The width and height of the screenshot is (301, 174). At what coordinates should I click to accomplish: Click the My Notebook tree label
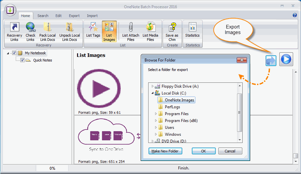[35, 53]
